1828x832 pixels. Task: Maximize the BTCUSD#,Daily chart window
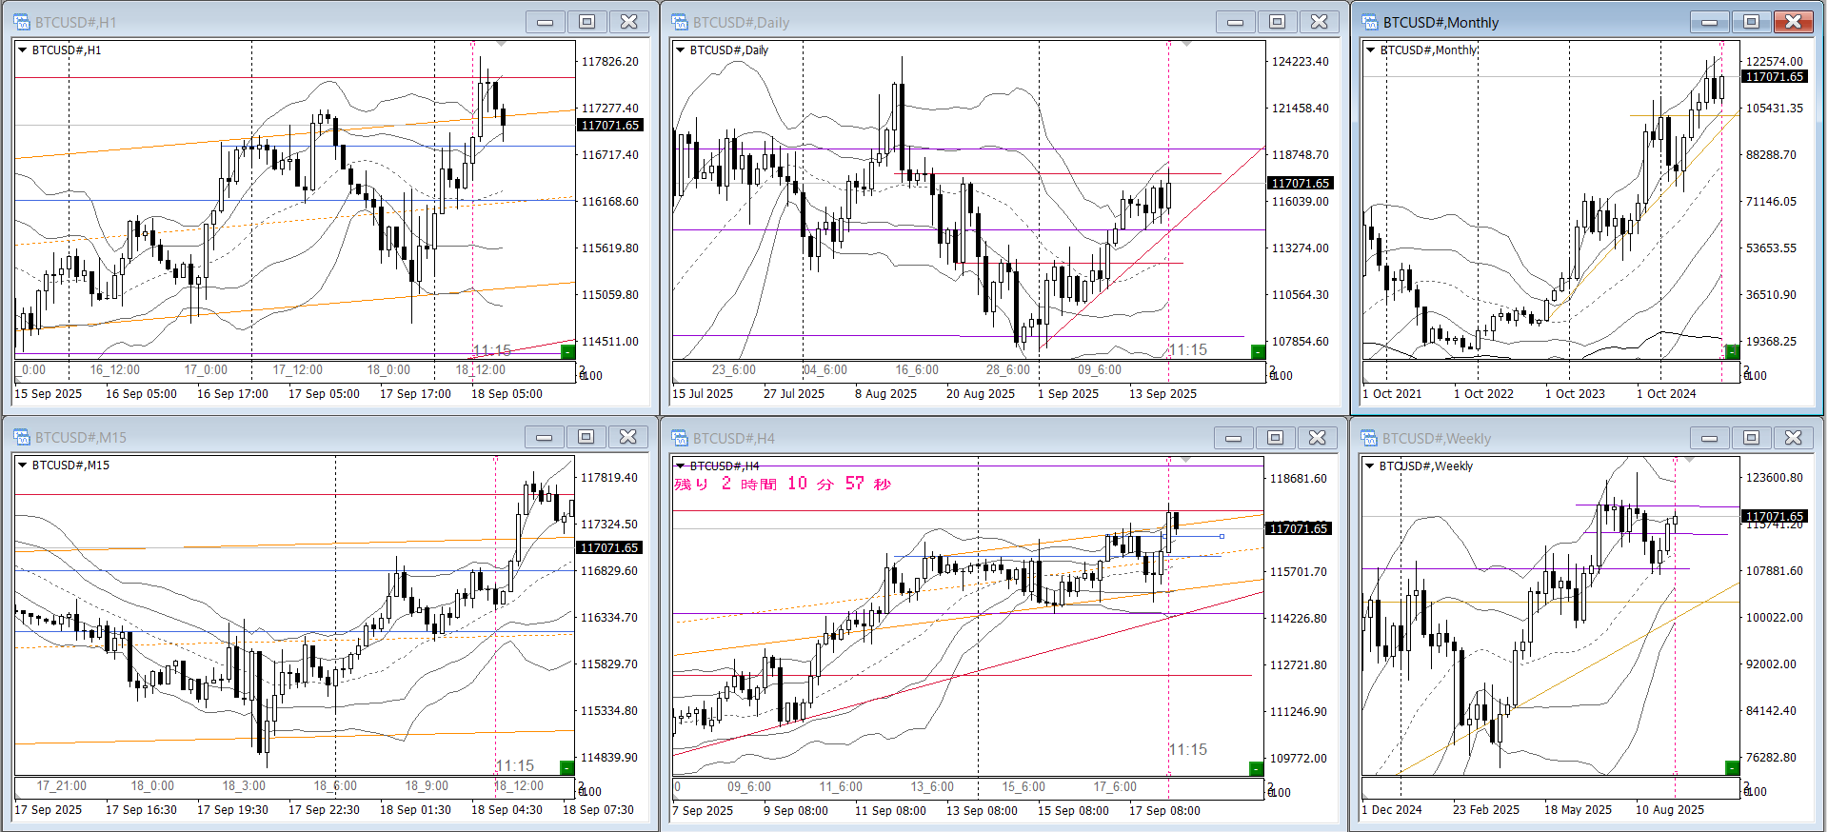[x=1277, y=22]
